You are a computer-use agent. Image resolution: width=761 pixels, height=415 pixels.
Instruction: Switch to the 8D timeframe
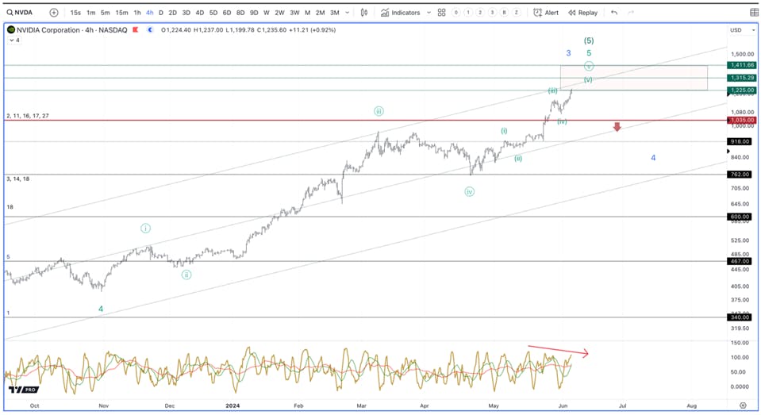coord(240,13)
